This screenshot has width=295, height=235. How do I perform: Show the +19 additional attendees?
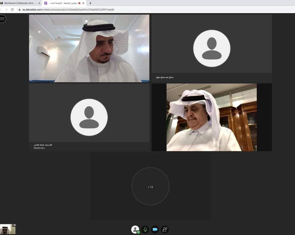[x=150, y=186]
